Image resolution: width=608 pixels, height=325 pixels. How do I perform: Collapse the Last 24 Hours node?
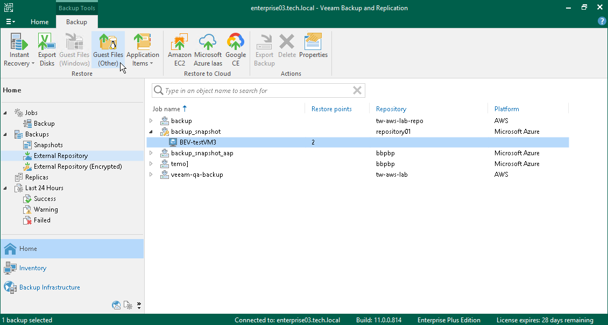(x=5, y=188)
